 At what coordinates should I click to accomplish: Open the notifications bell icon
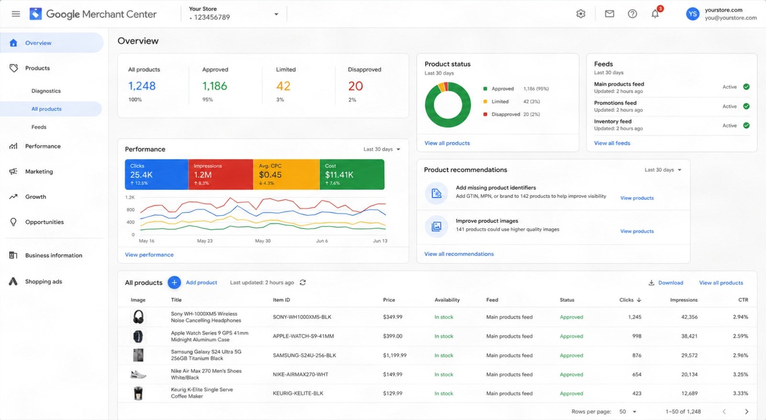655,14
